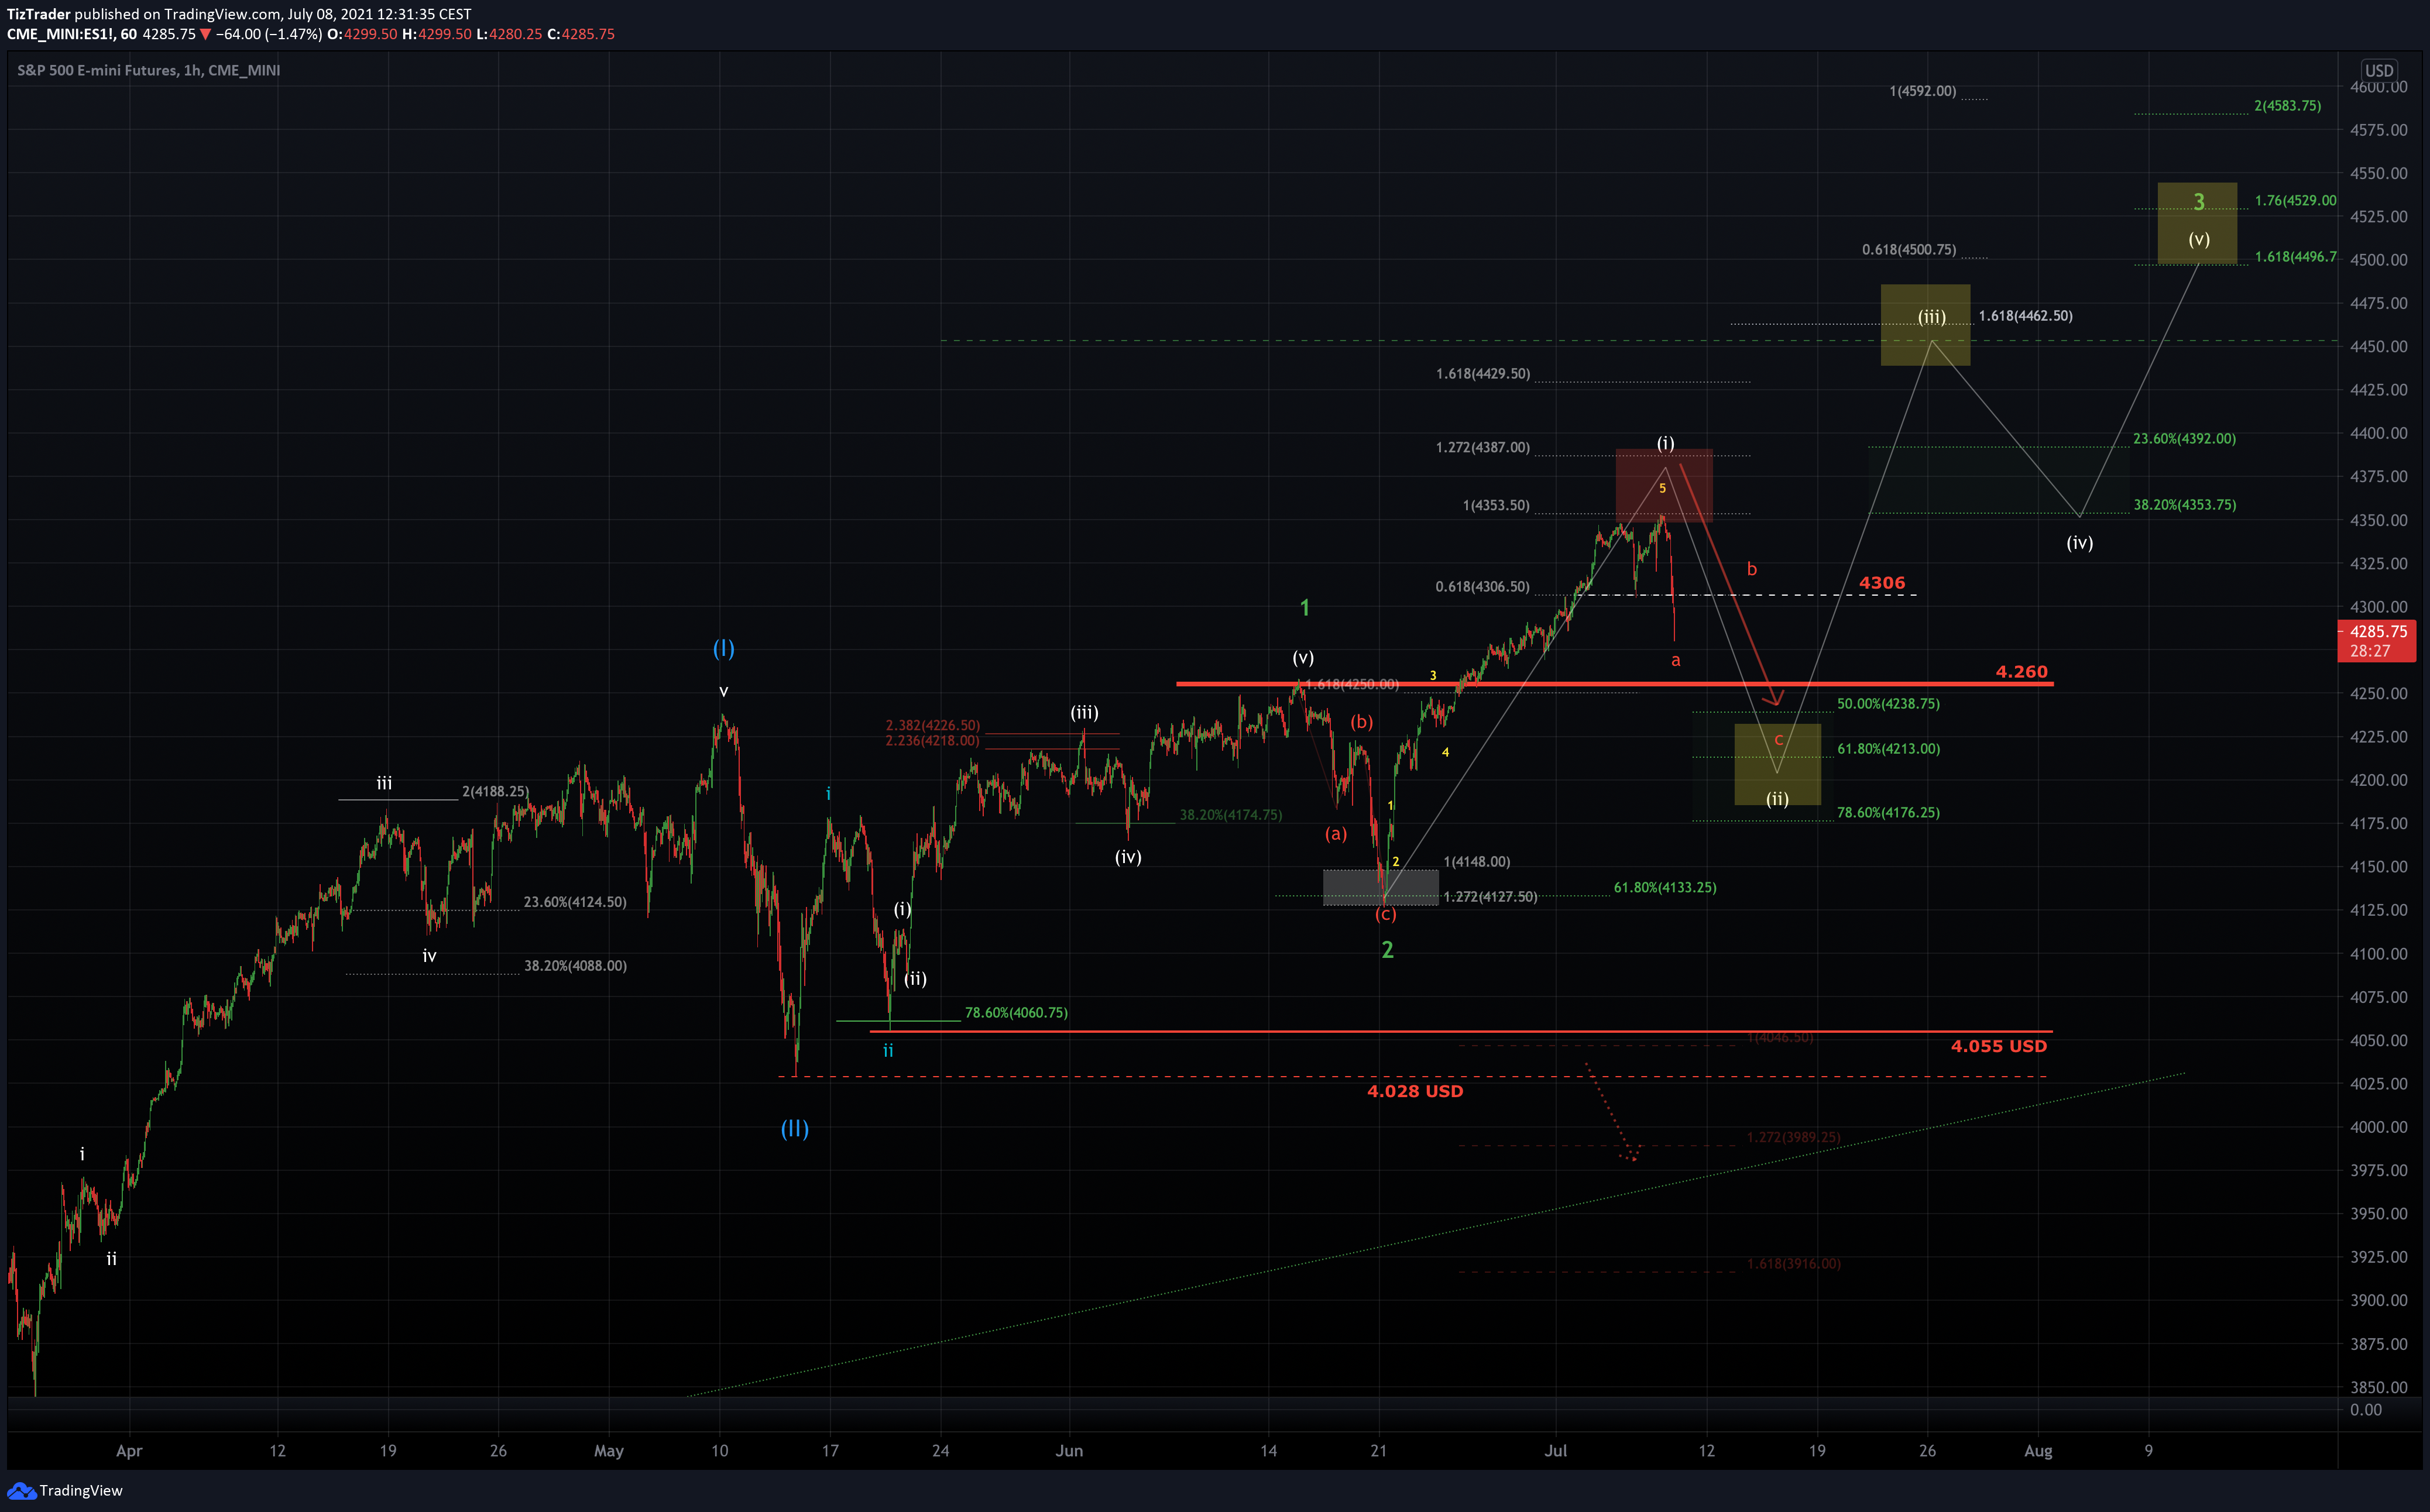Click the green '1' wave label
Viewport: 2430px width, 1512px height.
click(x=1304, y=608)
